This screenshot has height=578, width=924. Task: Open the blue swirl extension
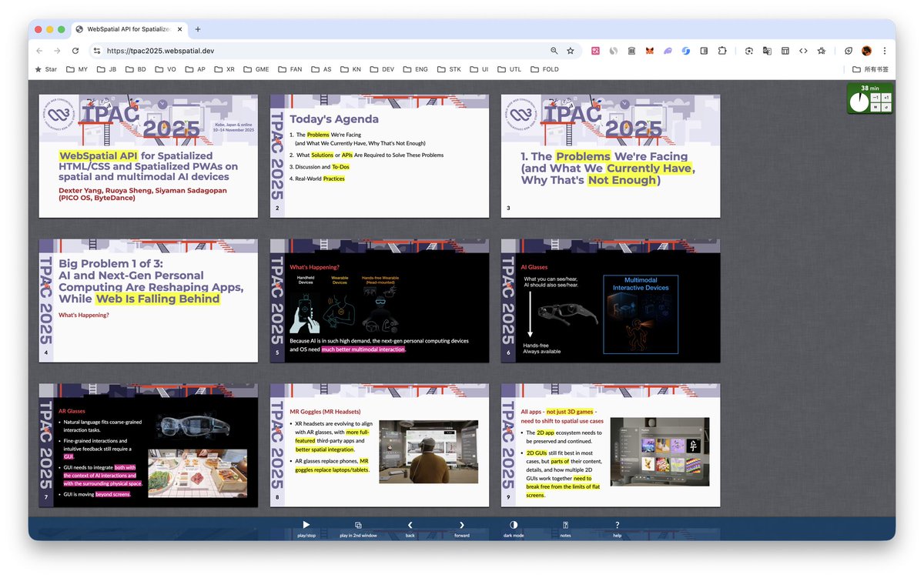click(686, 51)
